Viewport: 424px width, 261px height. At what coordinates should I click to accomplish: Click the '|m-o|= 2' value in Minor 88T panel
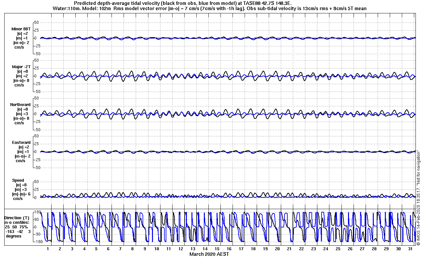(x=21, y=42)
